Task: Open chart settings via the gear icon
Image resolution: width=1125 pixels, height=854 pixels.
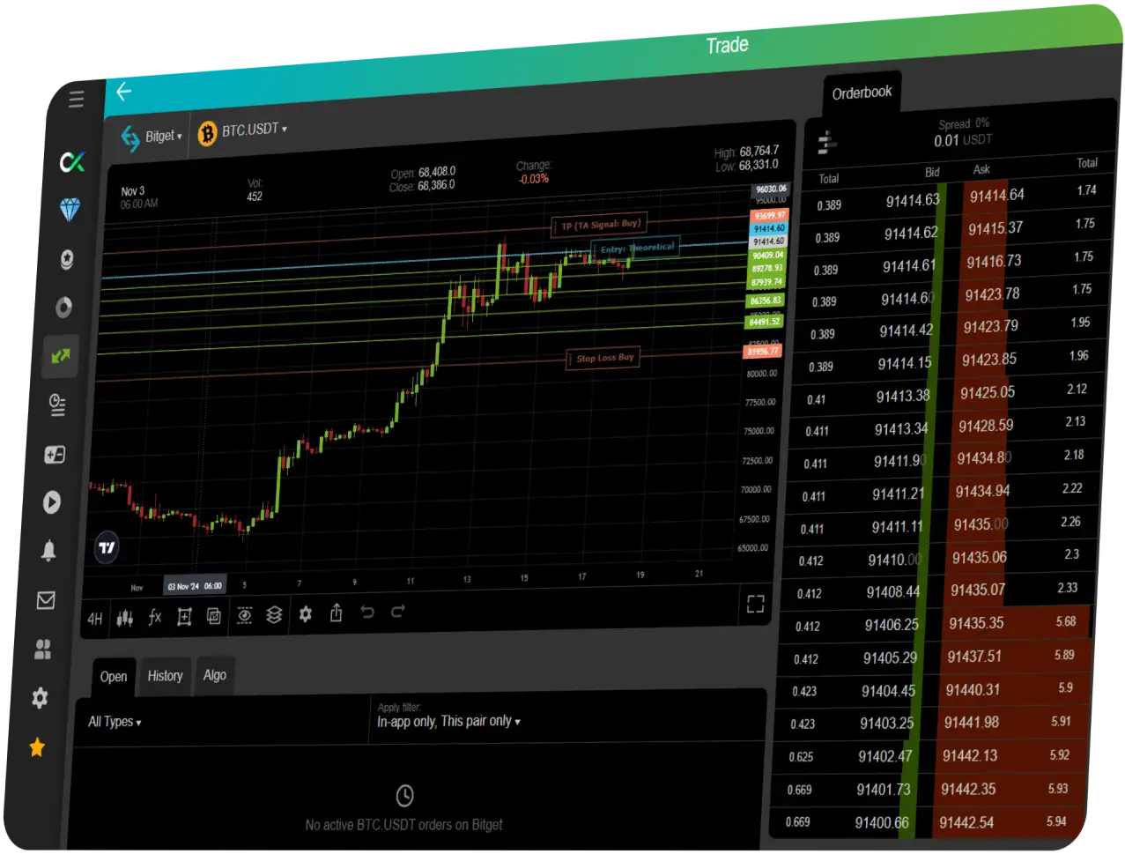Action: 305,615
